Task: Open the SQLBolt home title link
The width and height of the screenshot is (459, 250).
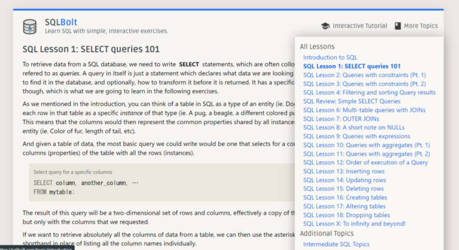Action: click(x=61, y=22)
